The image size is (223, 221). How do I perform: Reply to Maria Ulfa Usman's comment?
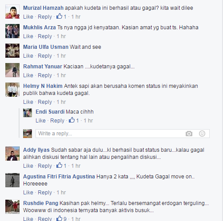(45, 56)
